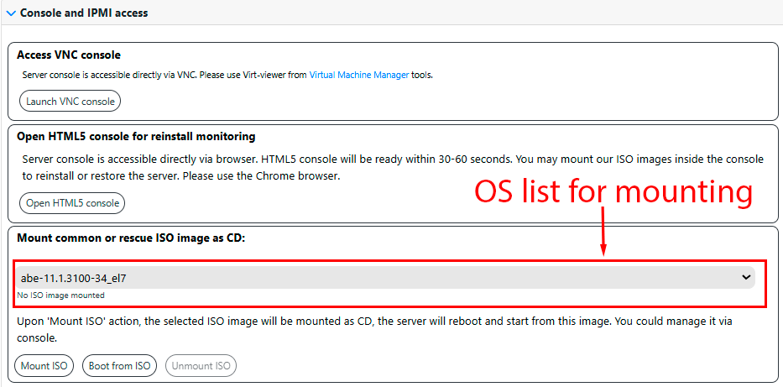Click the red arrow pointing to the dropdown
Screen dimensions: 783x387
603,233
